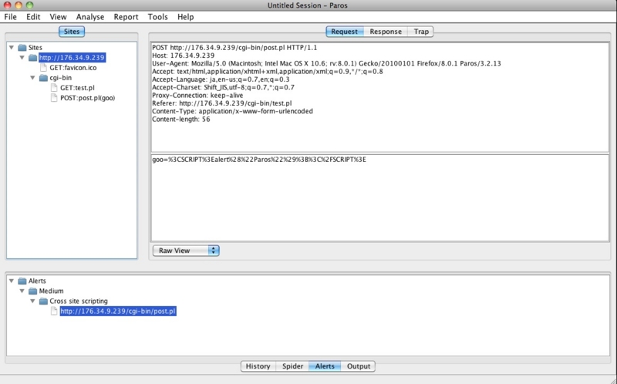Click the post.pl alert document icon

tap(54, 312)
